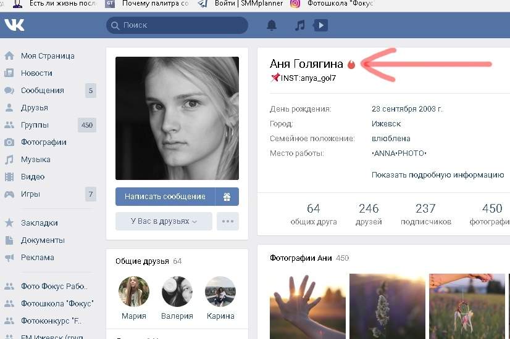Screen dimensions: 510x339
Task: Click the city link Ижевск
Action: click(x=386, y=124)
